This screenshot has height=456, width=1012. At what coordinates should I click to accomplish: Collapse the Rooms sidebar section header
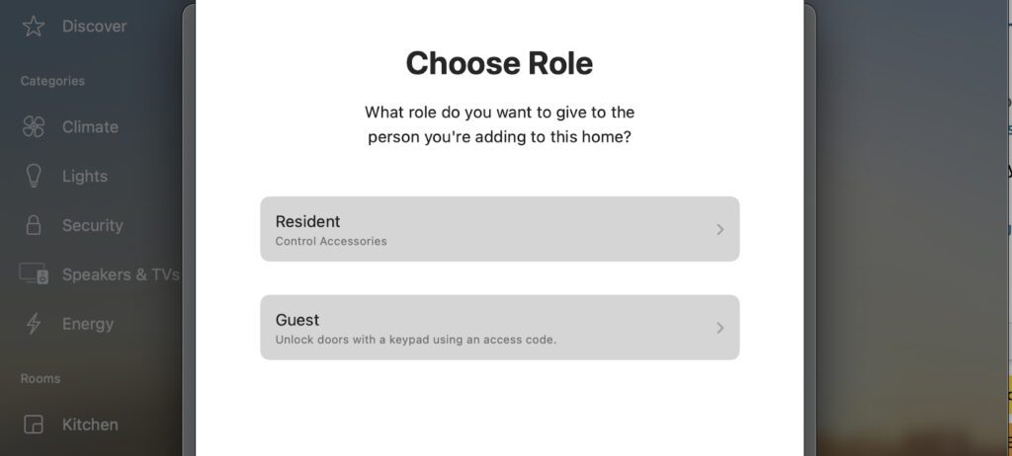41,378
